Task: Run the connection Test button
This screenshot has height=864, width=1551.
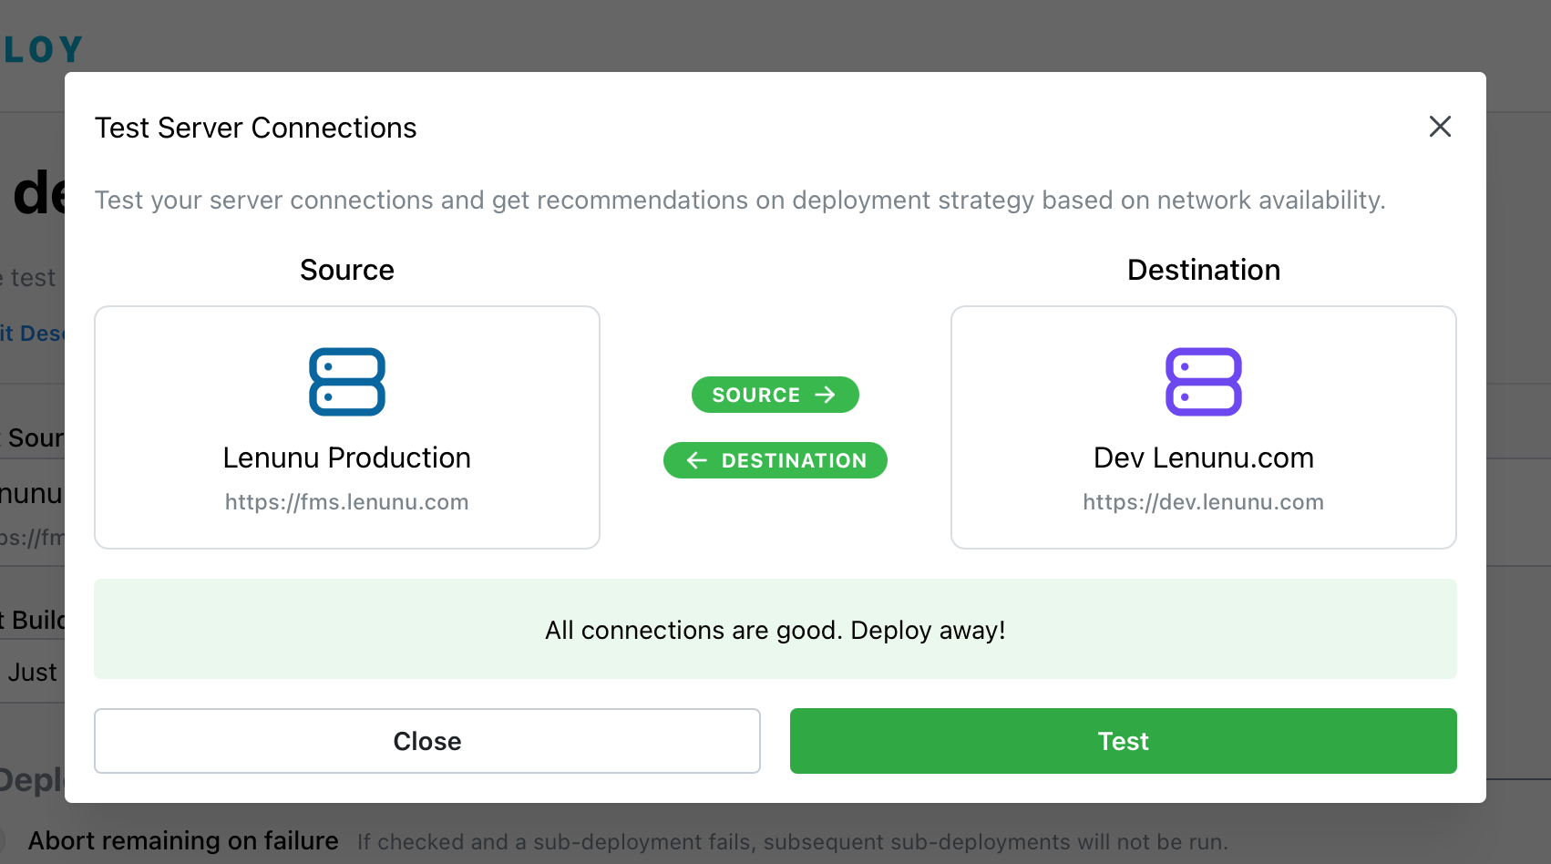Action: (1124, 741)
